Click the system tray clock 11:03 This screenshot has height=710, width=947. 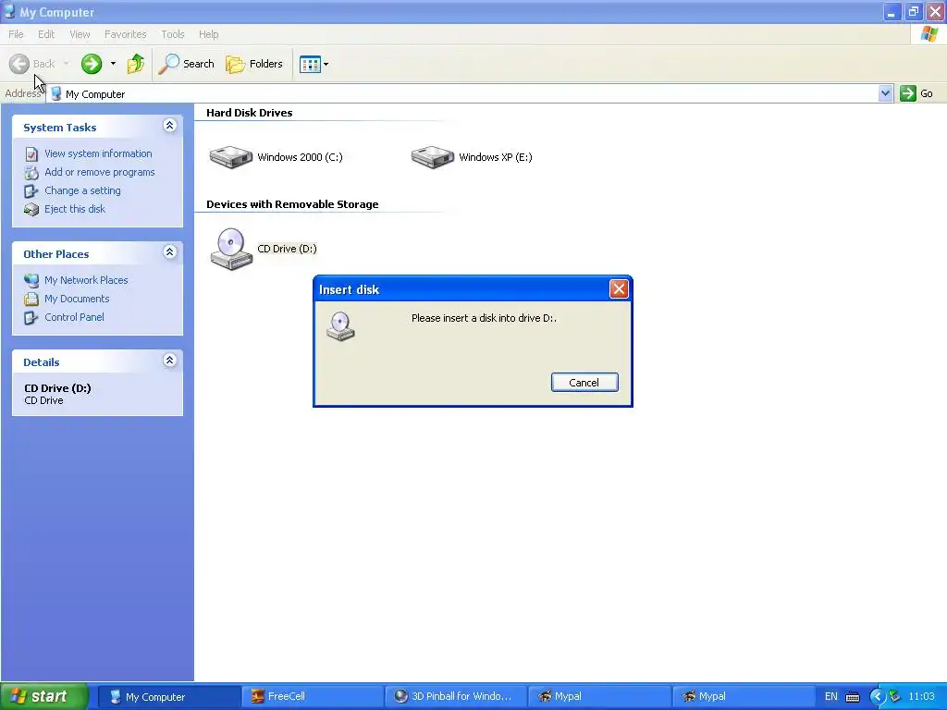click(x=922, y=697)
